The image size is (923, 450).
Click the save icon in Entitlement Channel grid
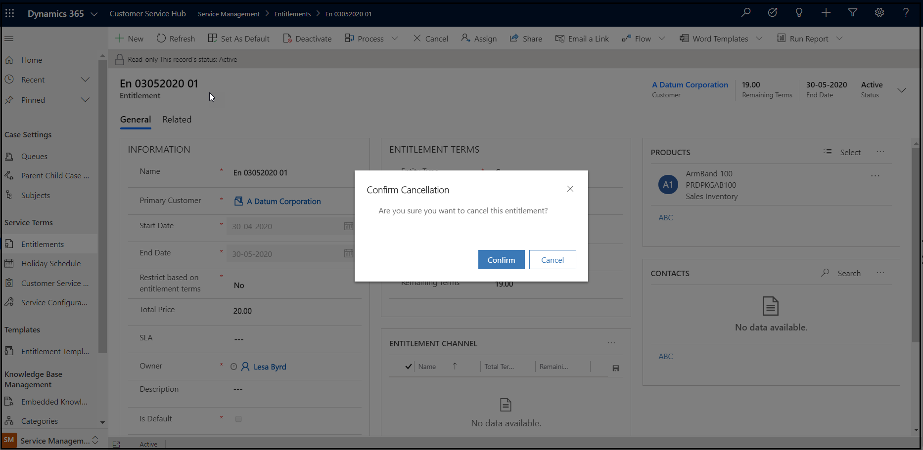616,368
